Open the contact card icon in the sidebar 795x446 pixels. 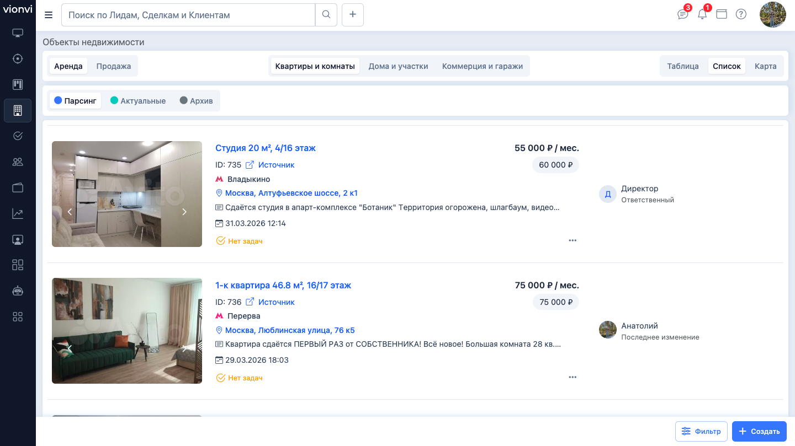click(x=18, y=239)
